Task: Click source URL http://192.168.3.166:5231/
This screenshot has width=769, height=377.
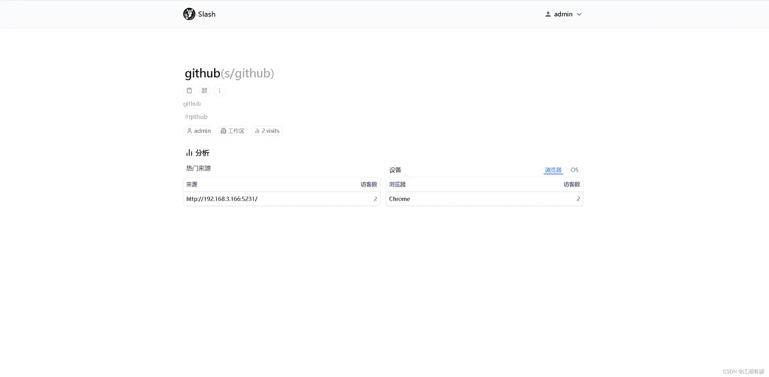Action: [222, 199]
